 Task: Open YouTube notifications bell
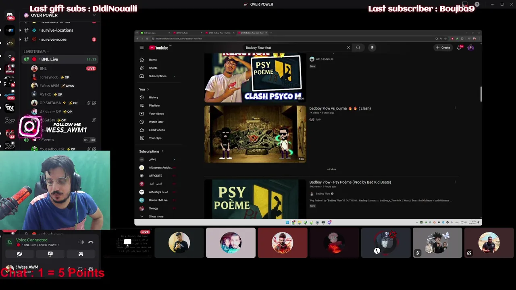[459, 48]
